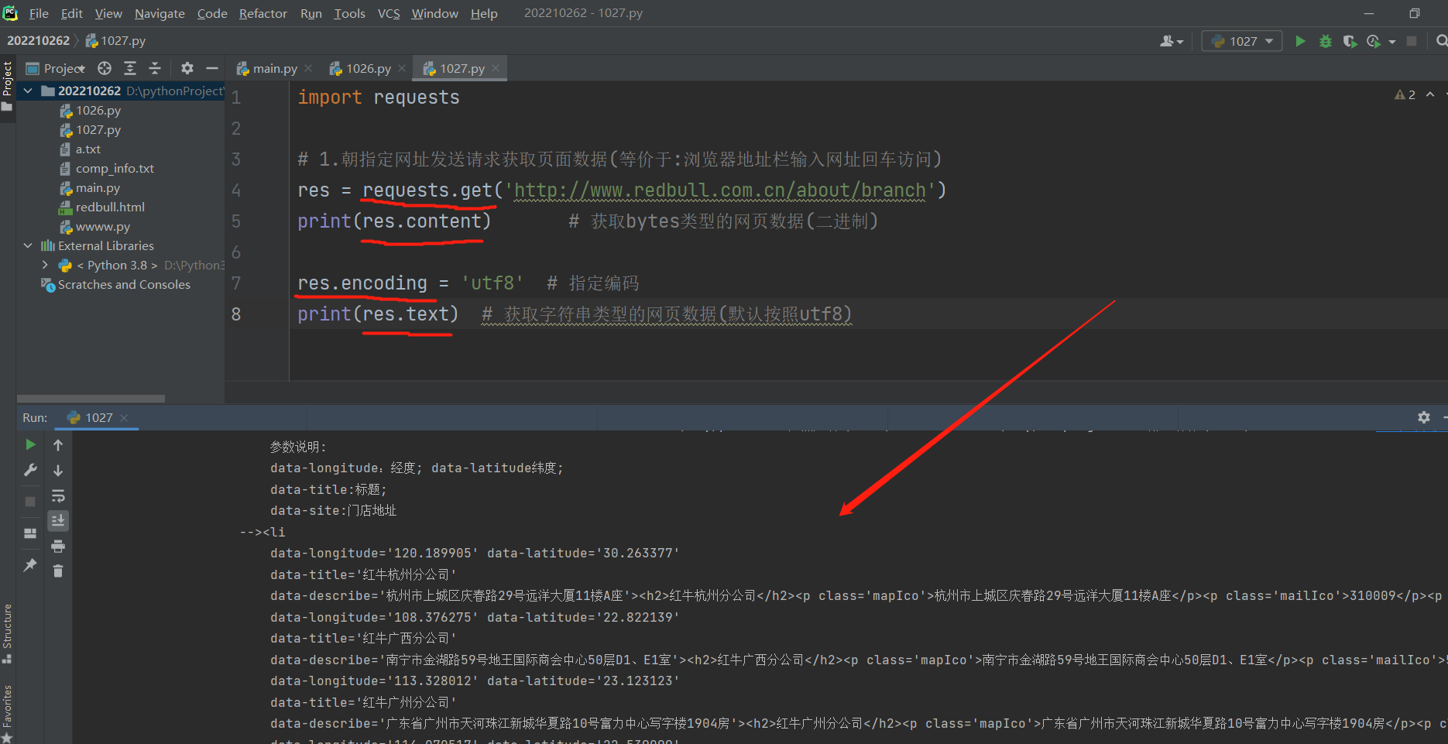Image resolution: width=1448 pixels, height=744 pixels.
Task: Open Project panel gear options
Action: click(x=187, y=68)
